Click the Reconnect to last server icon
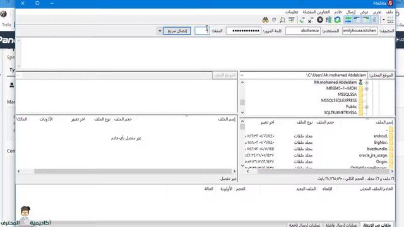The height and width of the screenshot is (227, 404). (x=302, y=20)
